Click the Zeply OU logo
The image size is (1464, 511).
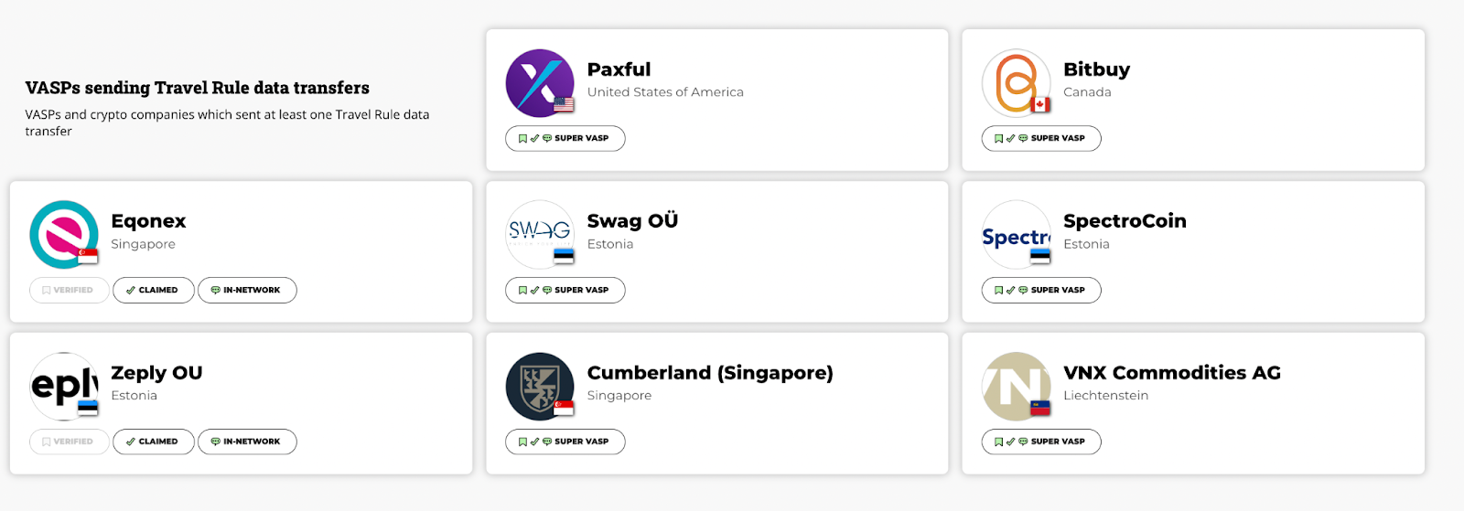[x=64, y=387]
